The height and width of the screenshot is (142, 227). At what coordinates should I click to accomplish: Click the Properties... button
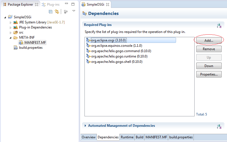(209, 74)
